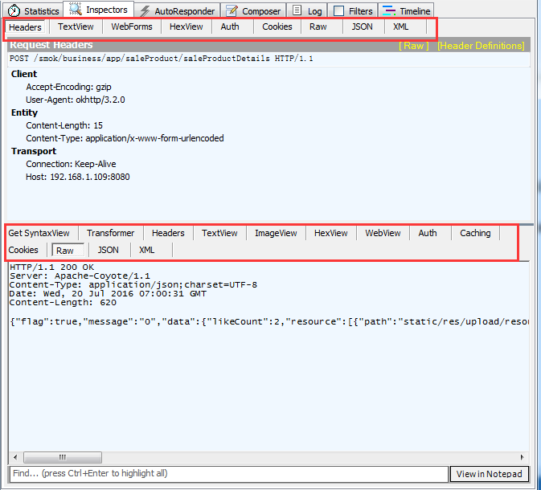Switch to the Transformer response tab
Image resolution: width=541 pixels, height=490 pixels.
tap(110, 233)
